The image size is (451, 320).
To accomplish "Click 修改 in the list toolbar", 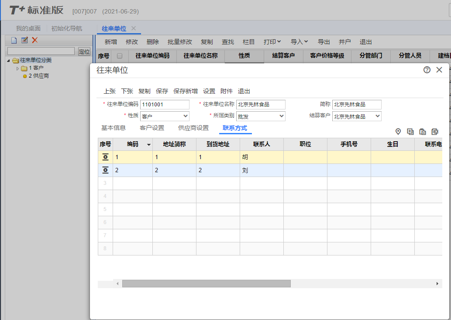I will click(132, 42).
